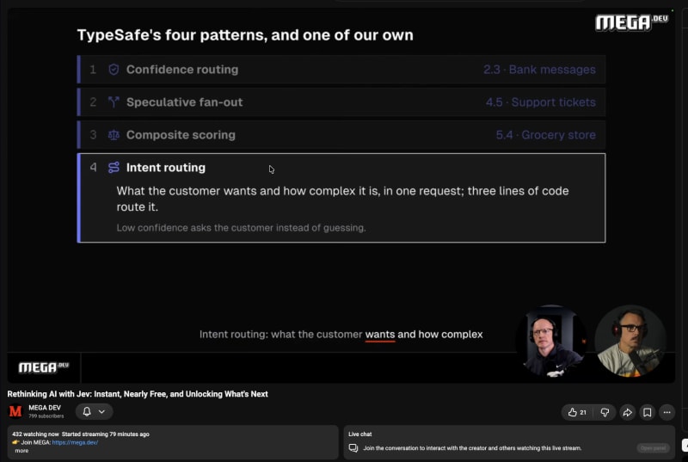Click '5.4 · Grocery store' text
The height and width of the screenshot is (462, 688).
tap(546, 135)
